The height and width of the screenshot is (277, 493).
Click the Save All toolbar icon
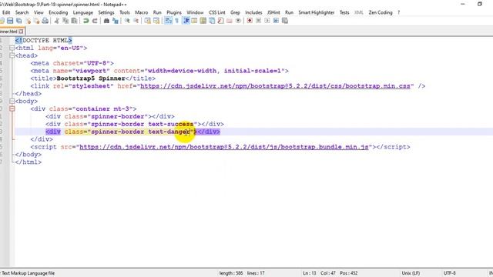[x=18, y=21]
